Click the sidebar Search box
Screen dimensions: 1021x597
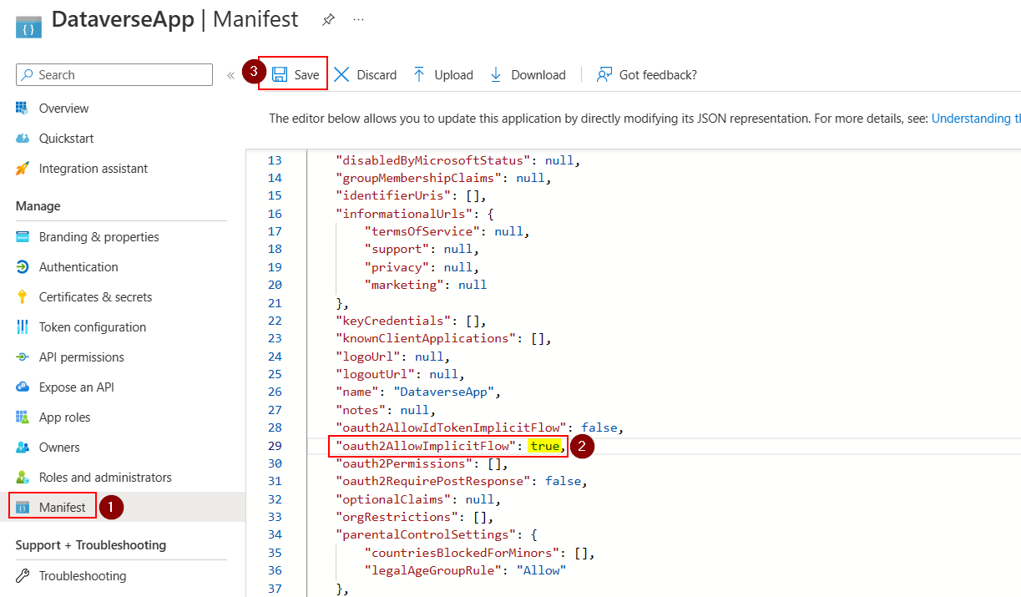[x=114, y=74]
